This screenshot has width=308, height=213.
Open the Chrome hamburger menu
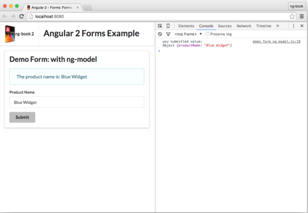pyautogui.click(x=302, y=16)
